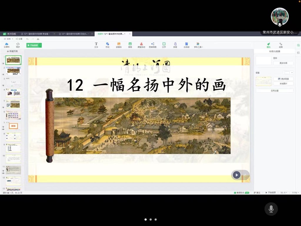This screenshot has height=226, width=301.
Task: Click the microphone button at bottom right
Action: pos(271,209)
